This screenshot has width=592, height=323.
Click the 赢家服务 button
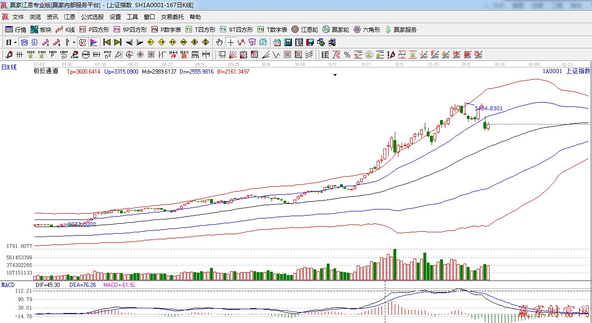tap(401, 29)
